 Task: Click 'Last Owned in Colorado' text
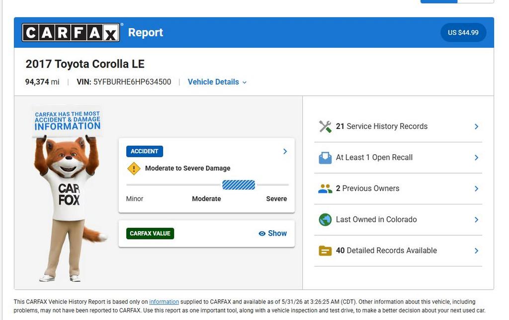tap(376, 220)
